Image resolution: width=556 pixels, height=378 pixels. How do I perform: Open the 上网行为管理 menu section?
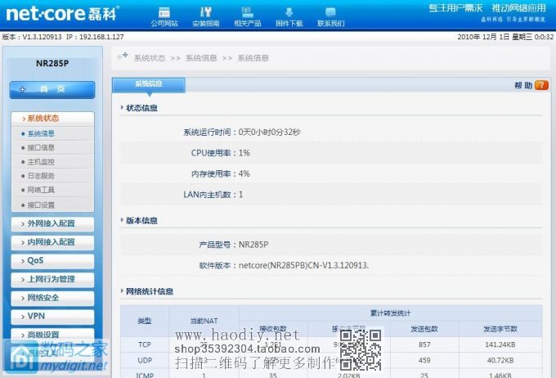click(x=52, y=279)
